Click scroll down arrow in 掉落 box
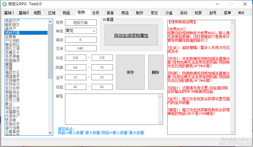This screenshot has height=147, width=253. pos(160,122)
